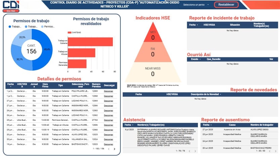
Task: Click the dark blue legend dot in donut legend
Action: [x=10, y=27]
